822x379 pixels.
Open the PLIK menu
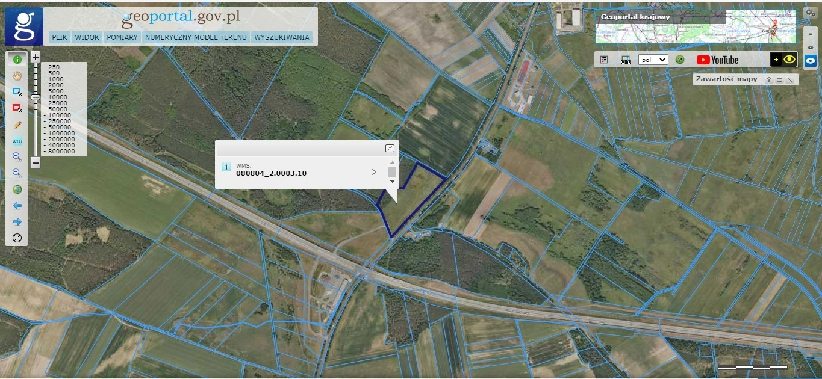coord(60,37)
